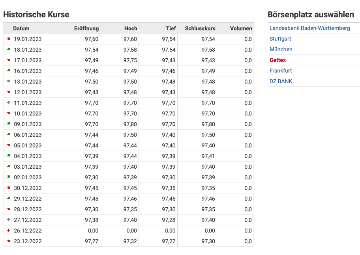Click the trend arrow icon for 26.12.2022
Viewport: 360px width, 255px height.
(8, 231)
